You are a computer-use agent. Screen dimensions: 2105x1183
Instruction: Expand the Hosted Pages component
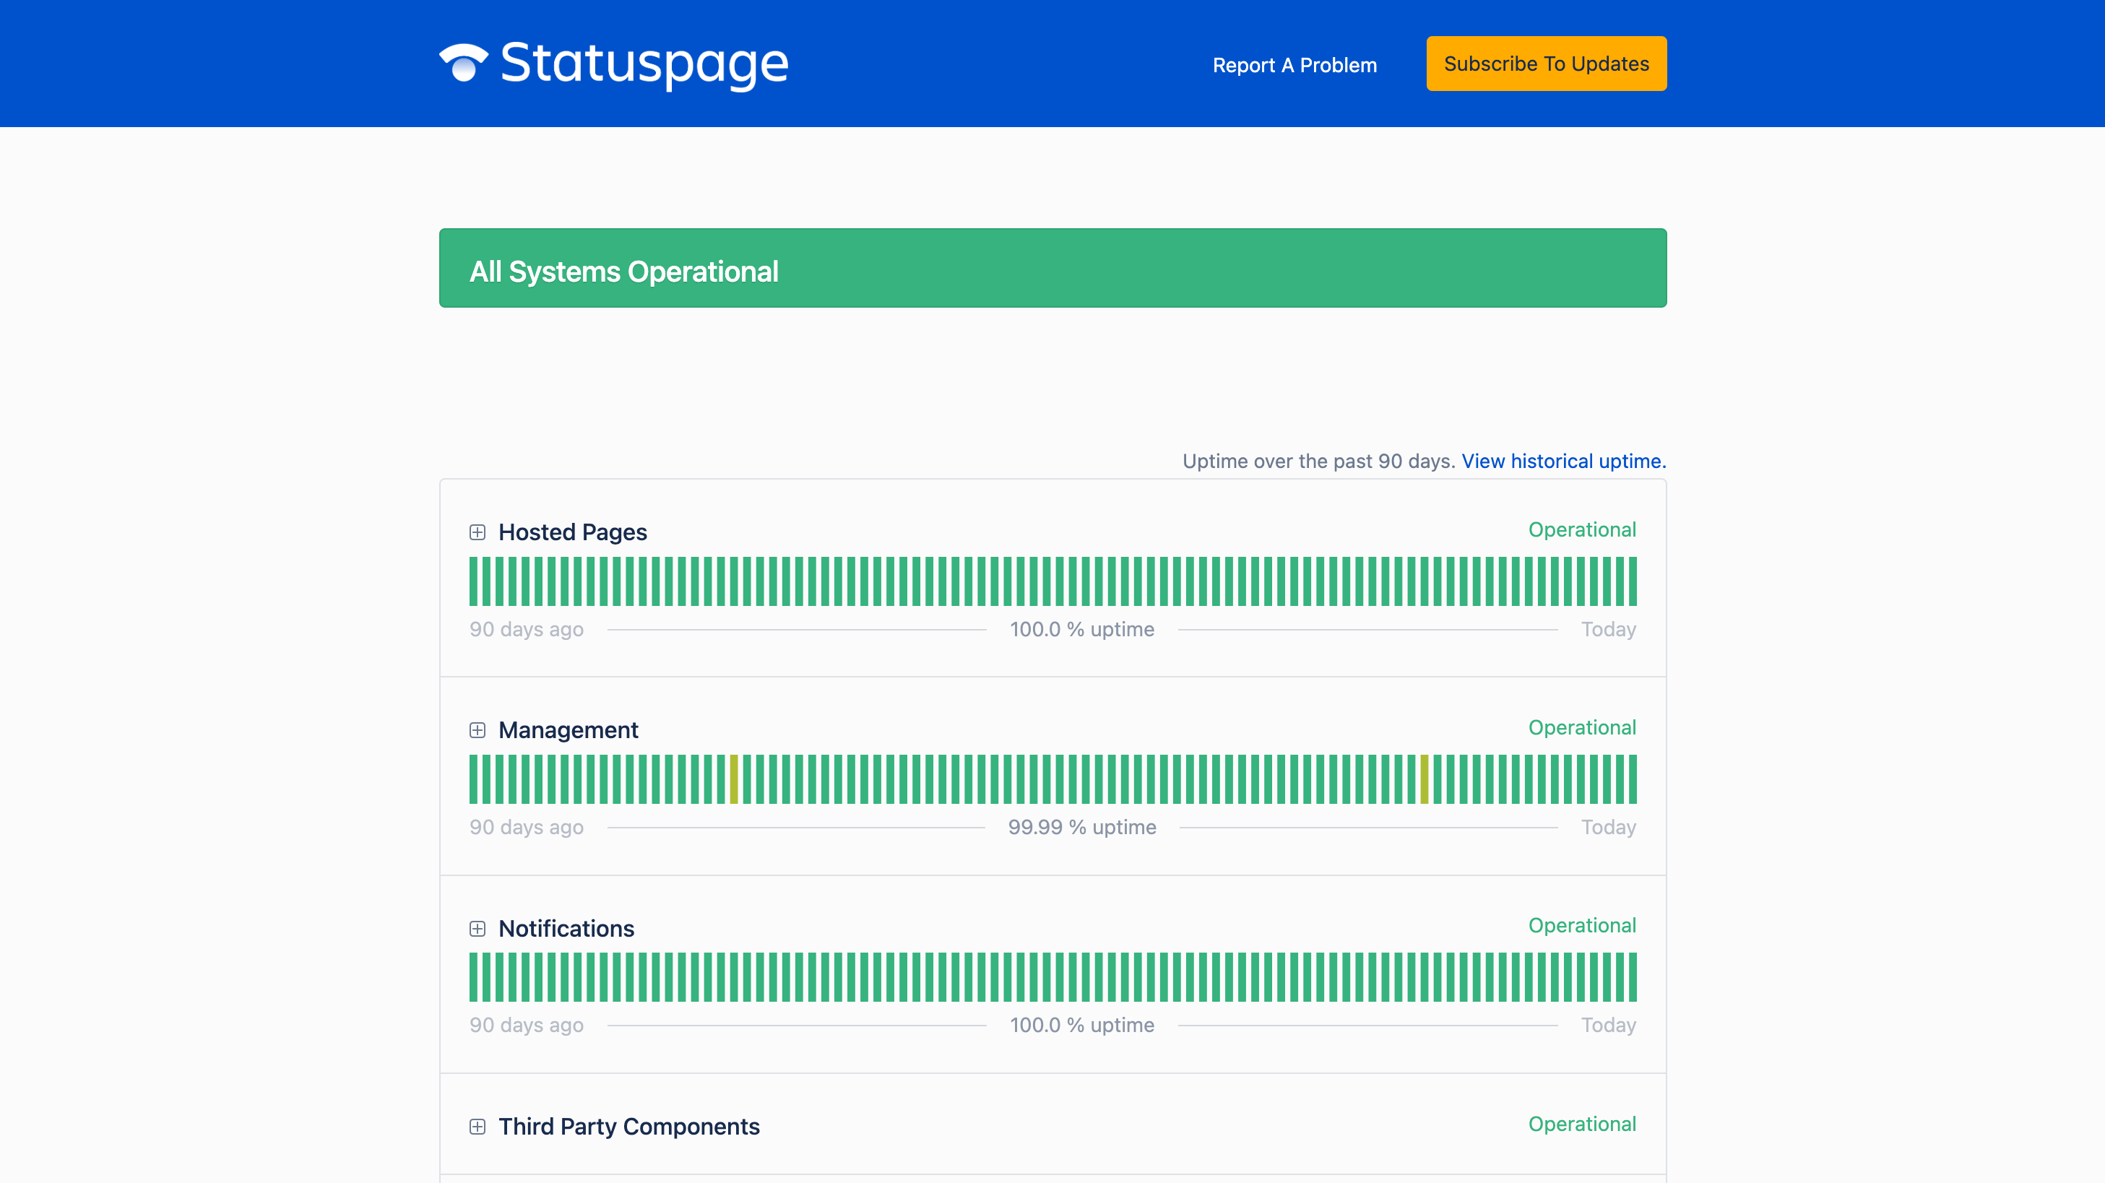click(478, 533)
